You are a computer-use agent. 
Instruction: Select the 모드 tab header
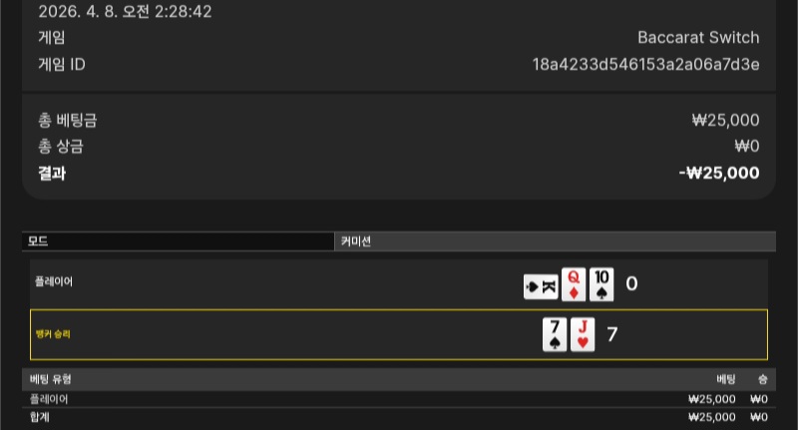coord(179,241)
